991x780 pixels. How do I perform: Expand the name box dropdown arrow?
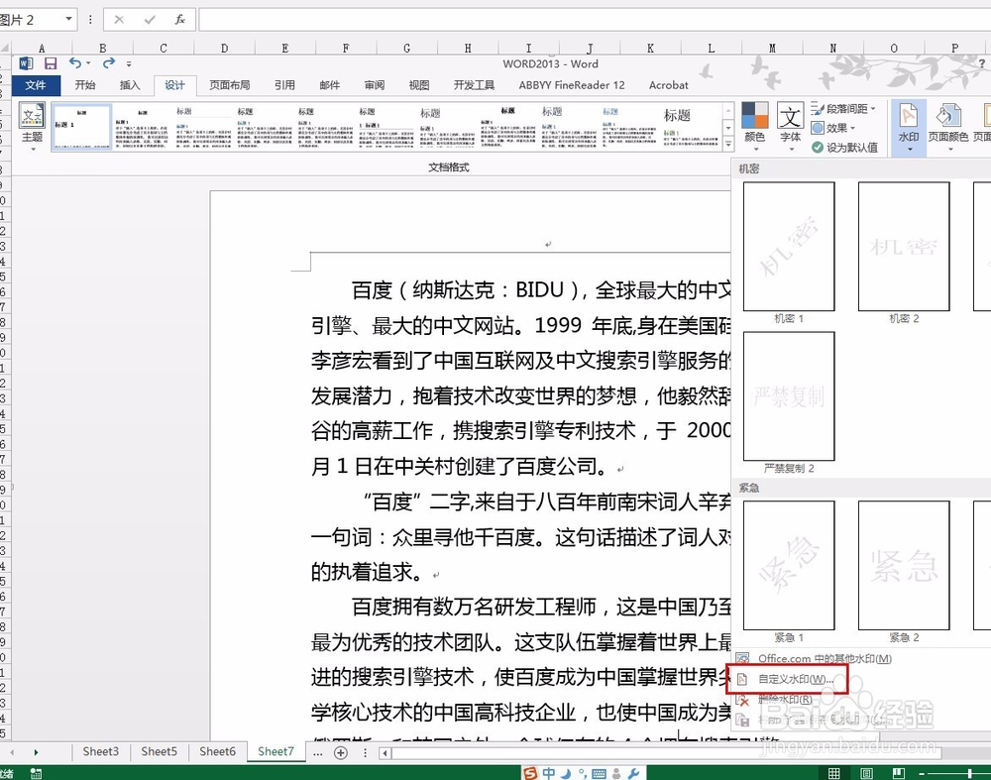[x=68, y=20]
